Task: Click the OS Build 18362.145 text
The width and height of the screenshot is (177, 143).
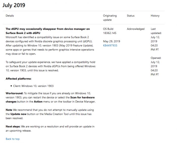Action: [x=110, y=31]
